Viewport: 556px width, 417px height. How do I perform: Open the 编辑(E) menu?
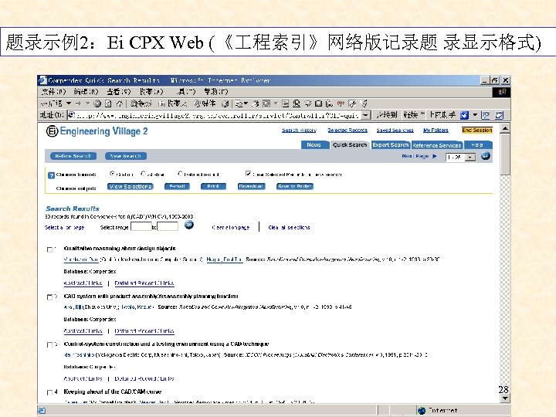[86, 92]
